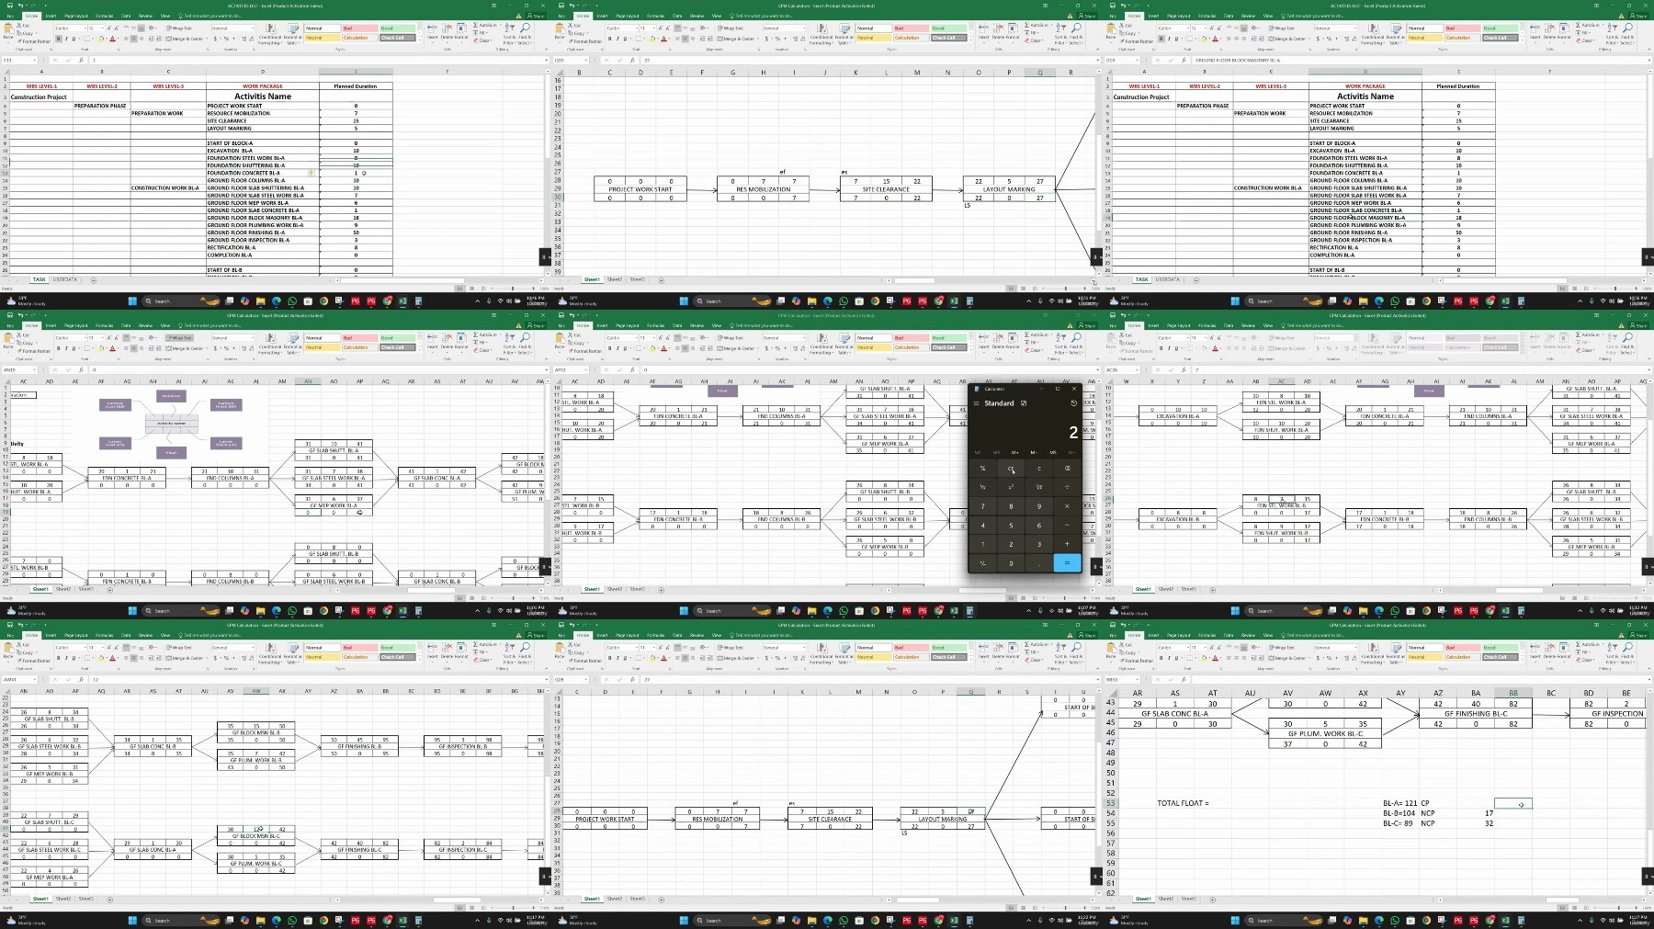
Task: Open General number format dropdown in TOTAL FLOAT window
Action: pyautogui.click(x=1354, y=648)
